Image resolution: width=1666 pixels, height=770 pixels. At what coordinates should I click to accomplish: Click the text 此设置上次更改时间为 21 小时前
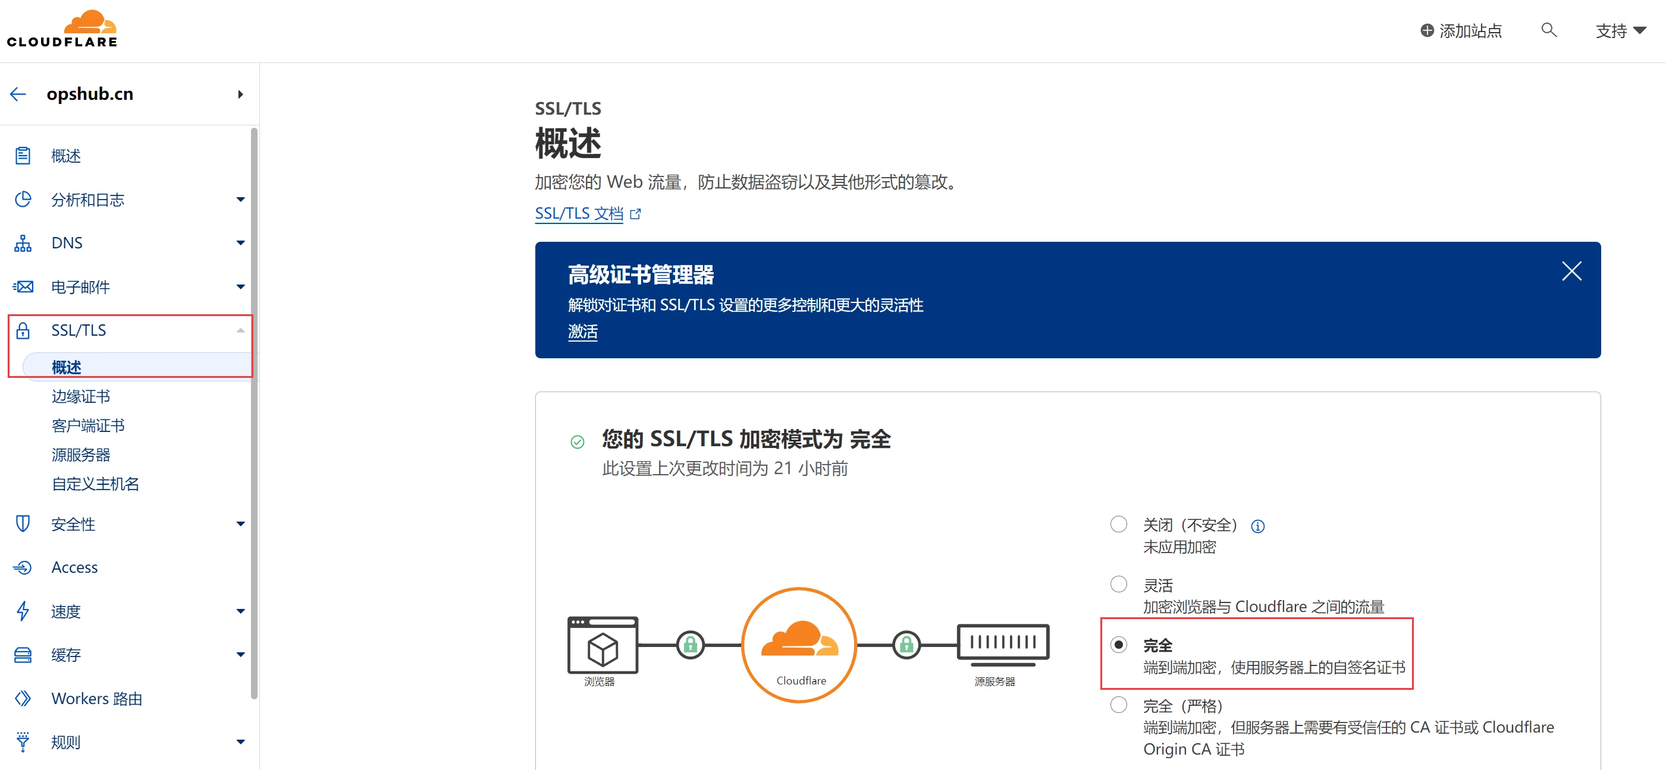tap(724, 468)
